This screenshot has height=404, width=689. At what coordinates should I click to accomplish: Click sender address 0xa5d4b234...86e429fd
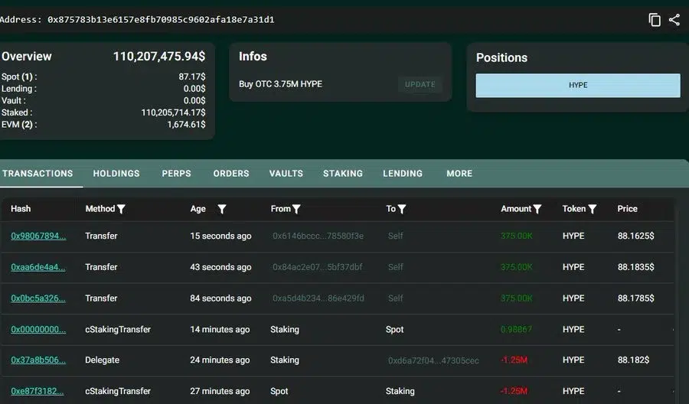(318, 298)
